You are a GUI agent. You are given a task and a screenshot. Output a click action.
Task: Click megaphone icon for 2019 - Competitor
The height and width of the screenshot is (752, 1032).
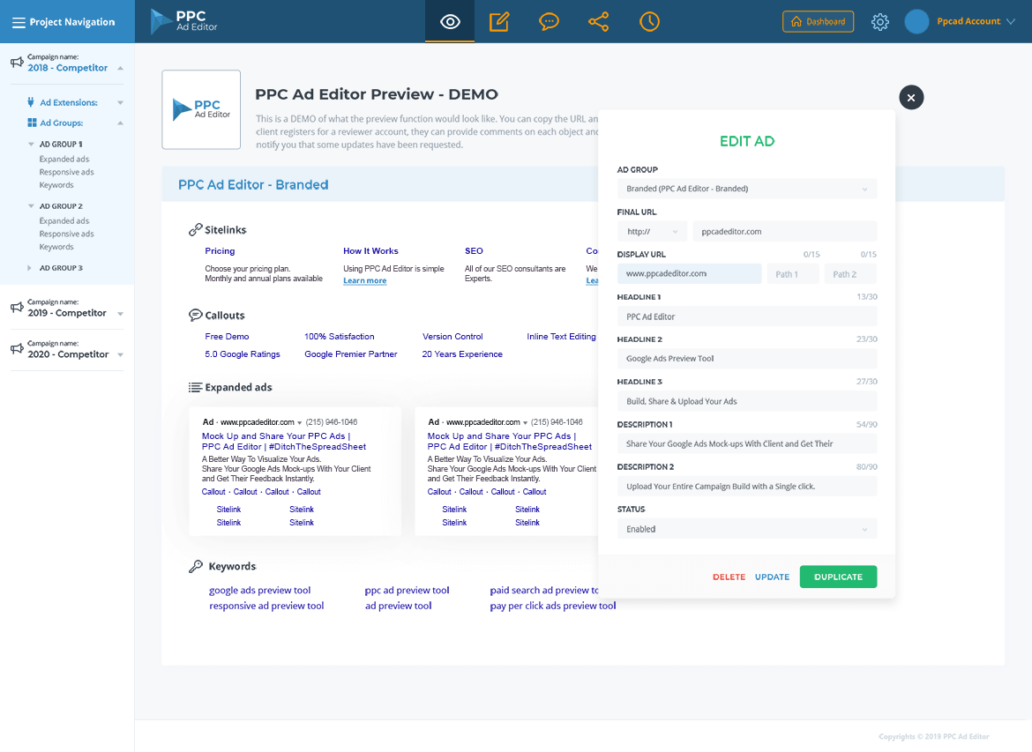(17, 308)
